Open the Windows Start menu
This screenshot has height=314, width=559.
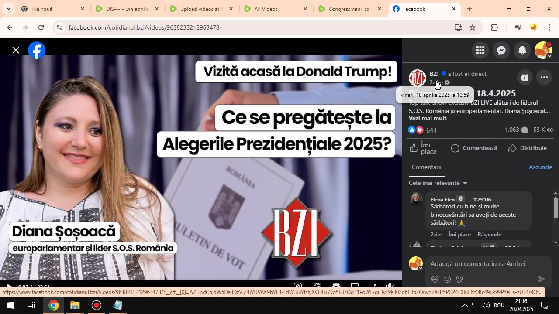click(10, 305)
